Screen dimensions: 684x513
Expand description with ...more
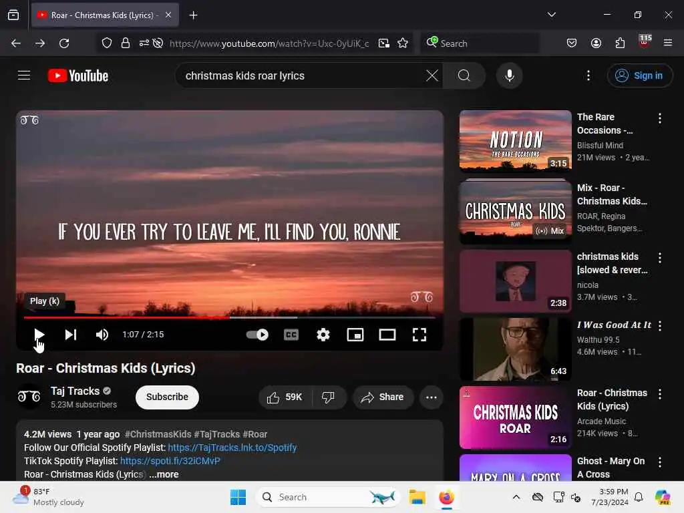pyautogui.click(x=164, y=474)
